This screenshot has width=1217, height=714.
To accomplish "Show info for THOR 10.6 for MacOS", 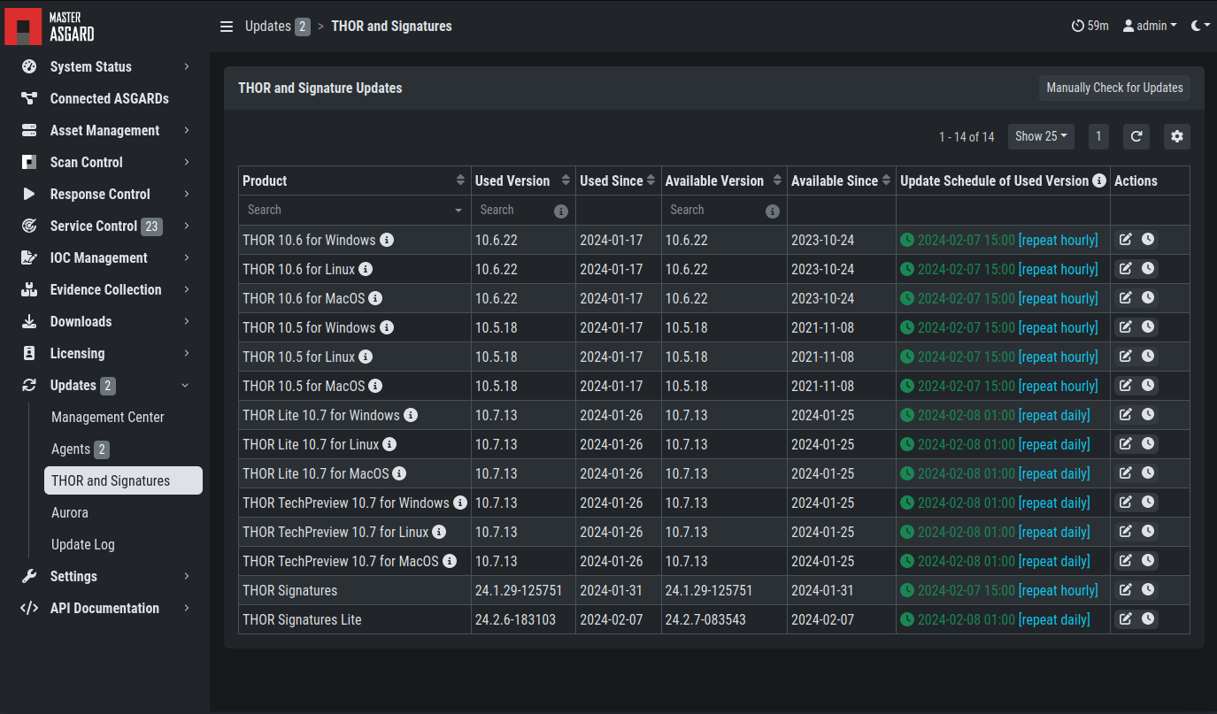I will [x=375, y=298].
